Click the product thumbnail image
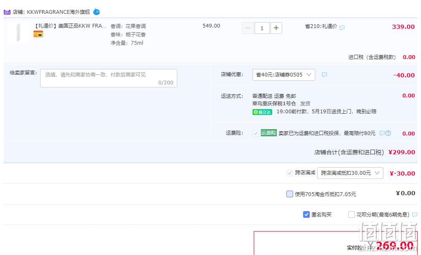The width and height of the screenshot is (421, 255). click(x=18, y=33)
